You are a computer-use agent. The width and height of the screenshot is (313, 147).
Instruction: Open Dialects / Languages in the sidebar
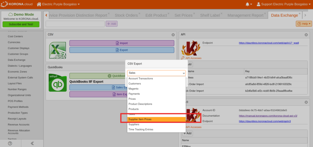coord(20,66)
